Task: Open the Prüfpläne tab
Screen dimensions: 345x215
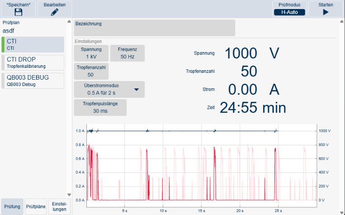Action: pyautogui.click(x=36, y=207)
